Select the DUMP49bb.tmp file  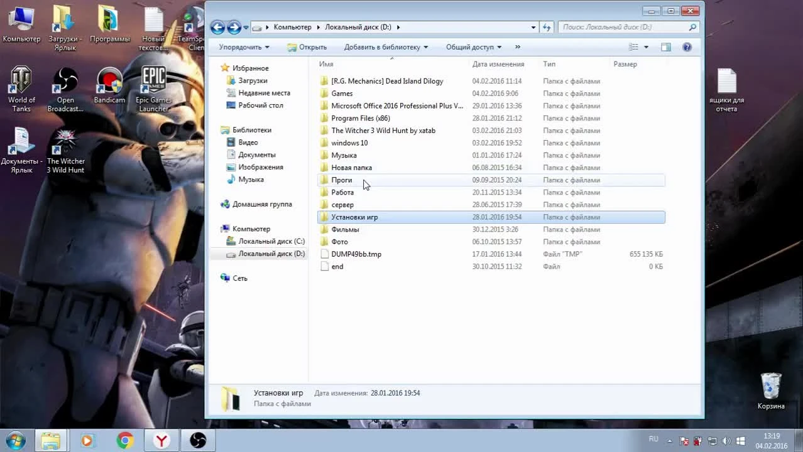click(356, 254)
